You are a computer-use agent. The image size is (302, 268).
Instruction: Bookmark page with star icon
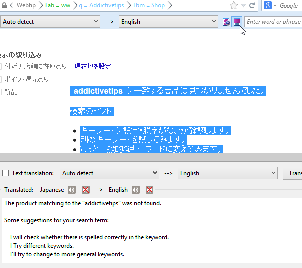click(234, 6)
